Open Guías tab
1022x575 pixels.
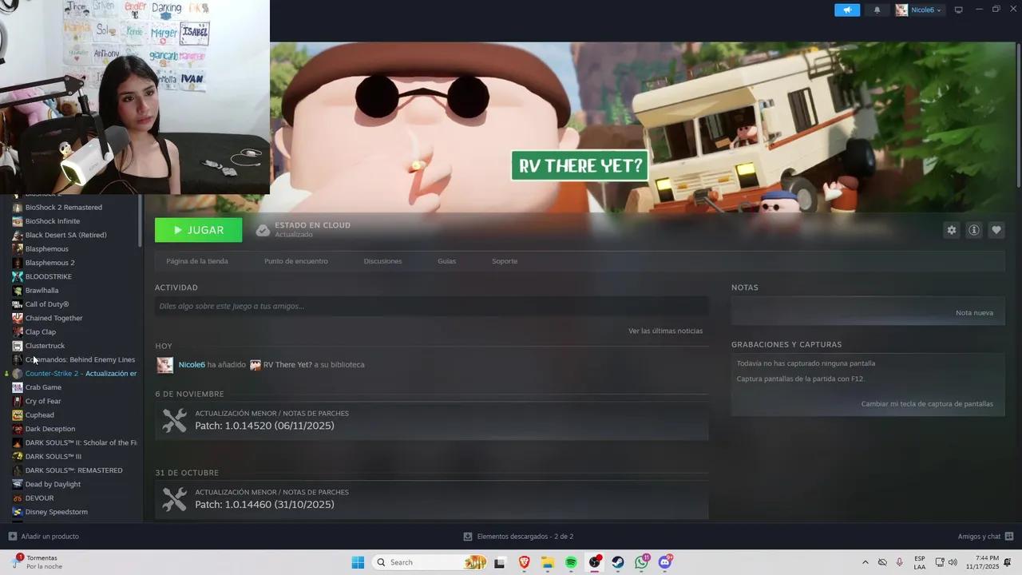pyautogui.click(x=447, y=261)
